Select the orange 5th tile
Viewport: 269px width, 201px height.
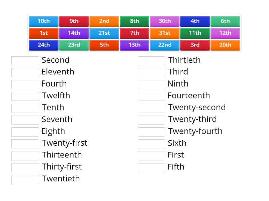[104, 45]
